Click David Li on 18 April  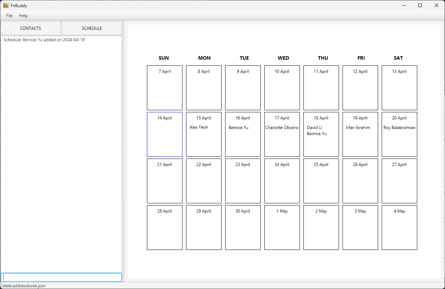coord(314,128)
